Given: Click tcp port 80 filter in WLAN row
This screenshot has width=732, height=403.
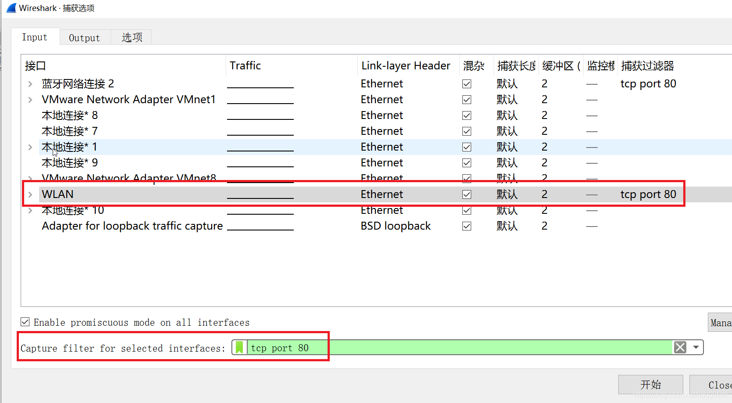Looking at the screenshot, I should (x=648, y=194).
